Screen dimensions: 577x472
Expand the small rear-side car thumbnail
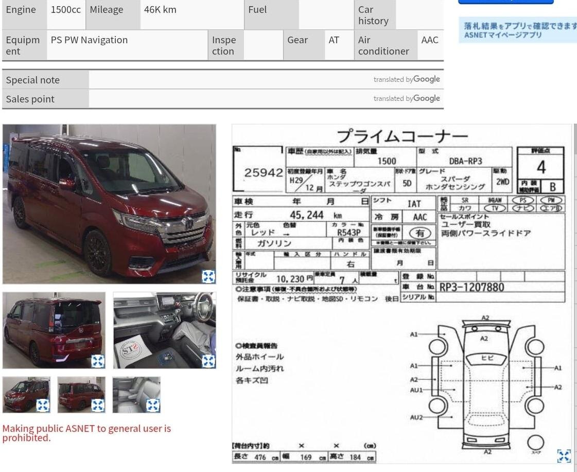pos(98,406)
